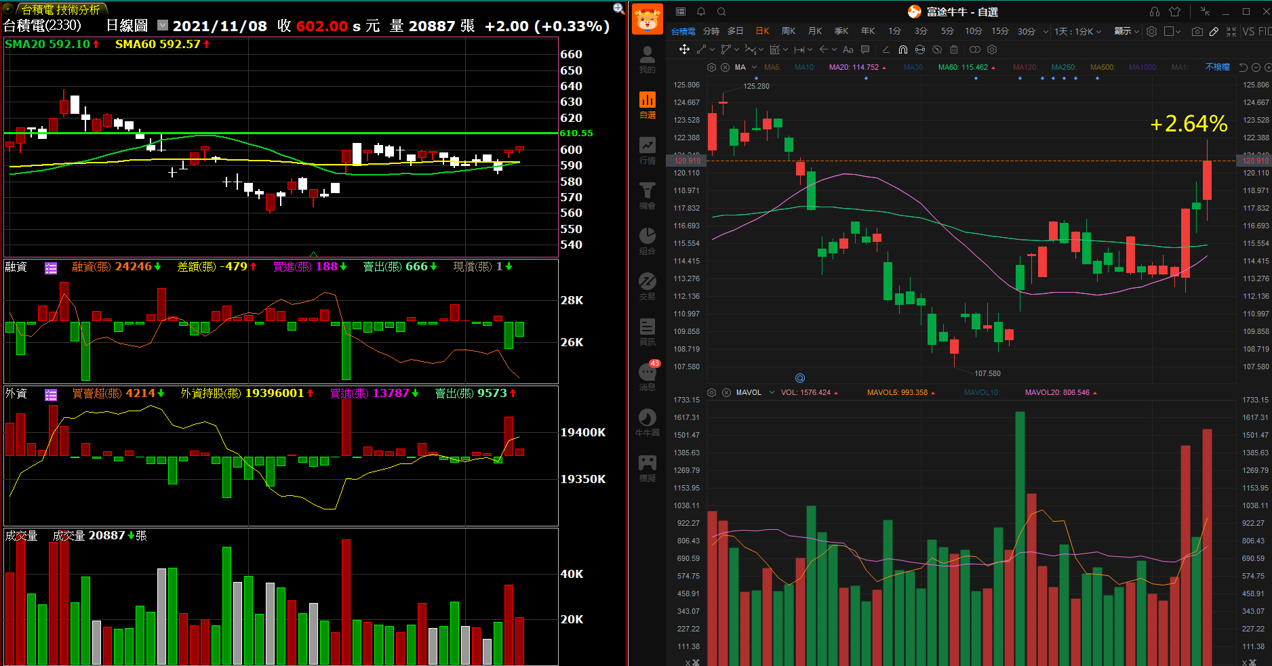The width and height of the screenshot is (1272, 666).
Task: Switch to the 5分 interval tab
Action: pos(947,31)
